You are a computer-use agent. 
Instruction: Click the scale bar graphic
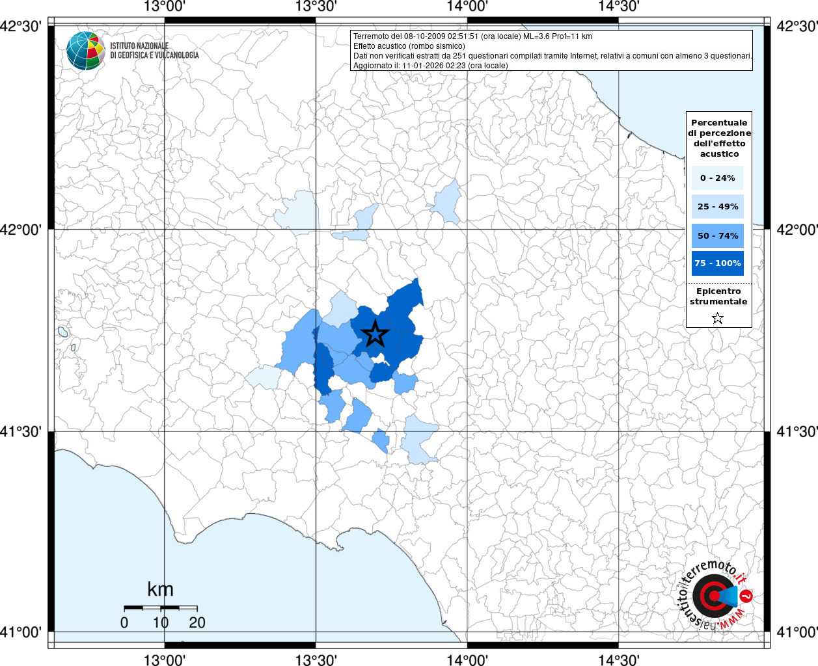click(161, 607)
